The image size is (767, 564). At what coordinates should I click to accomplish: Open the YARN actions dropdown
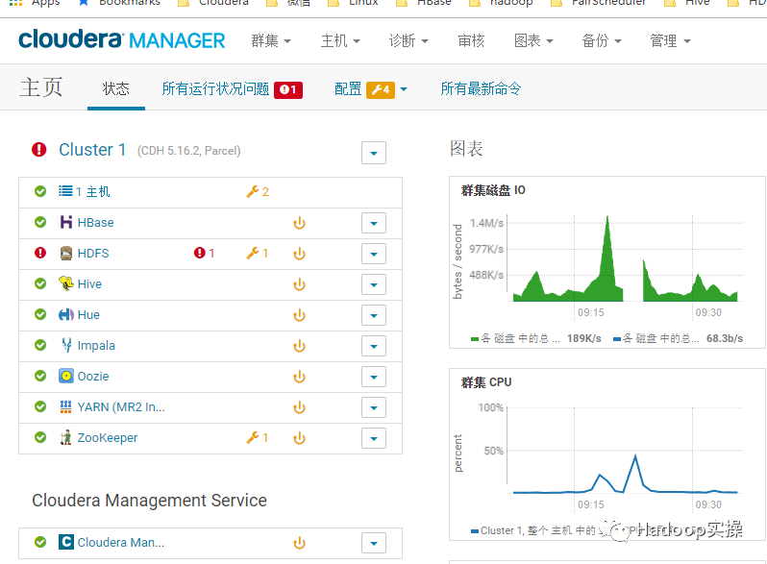[x=374, y=407]
